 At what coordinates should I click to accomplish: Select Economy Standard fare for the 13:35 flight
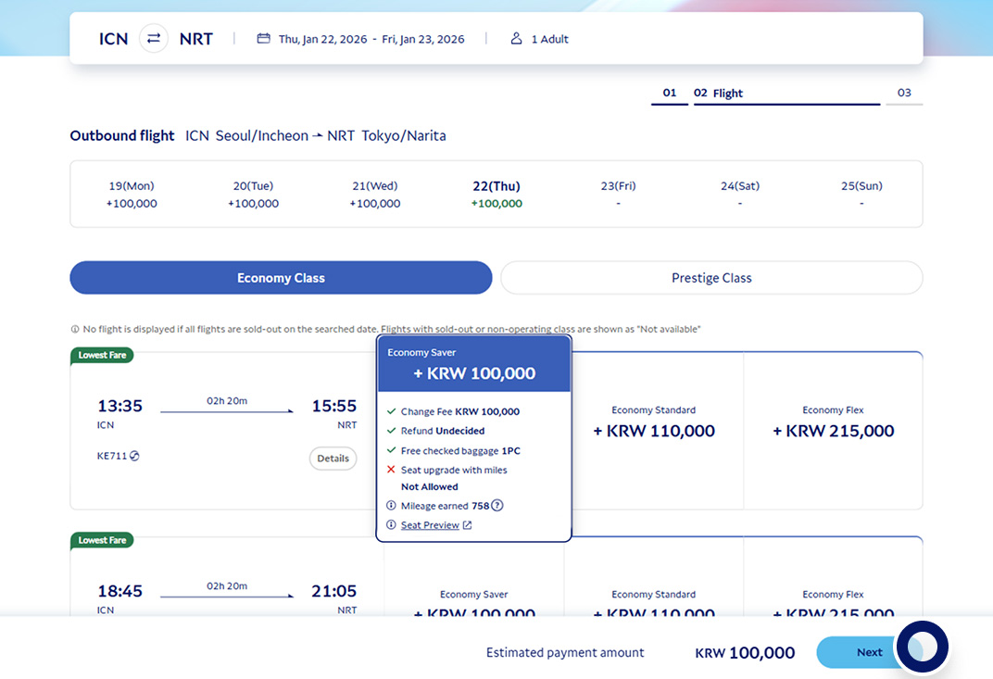click(653, 422)
